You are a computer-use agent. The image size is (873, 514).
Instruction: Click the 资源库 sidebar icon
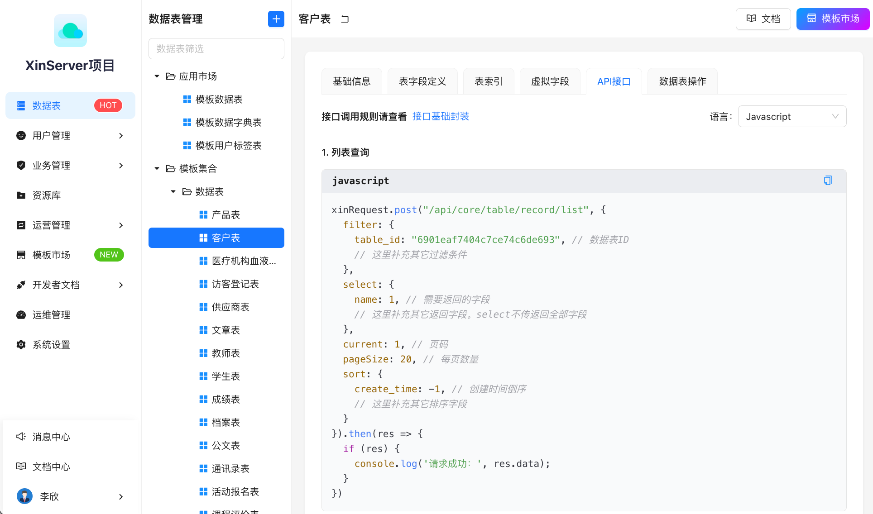[x=21, y=195]
